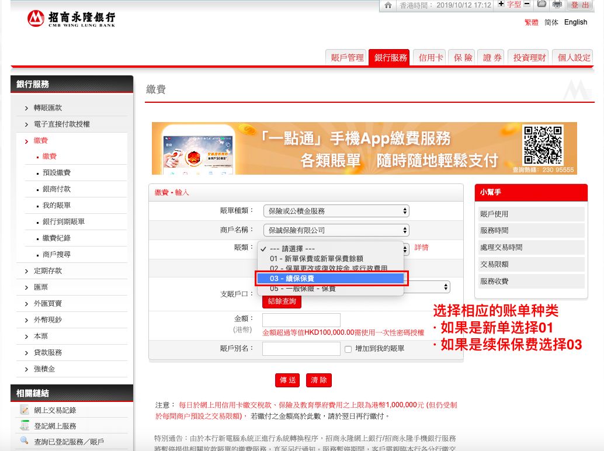Open 銀商付款 in the sidebar

(x=56, y=189)
